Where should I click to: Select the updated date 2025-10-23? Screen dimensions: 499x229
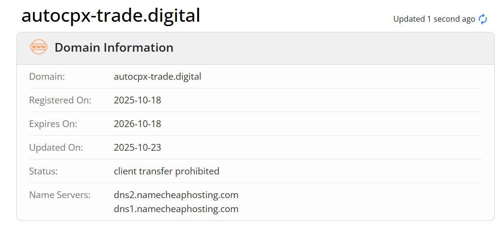point(137,147)
